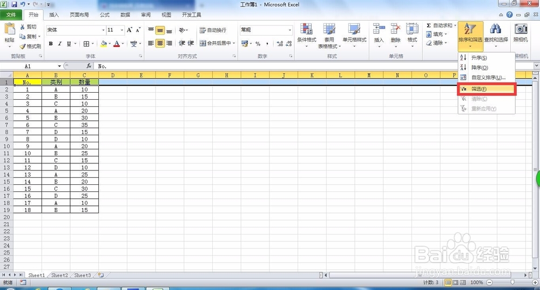Click the Paste icon in clipboard group
The image size is (540, 290).
tap(9, 29)
